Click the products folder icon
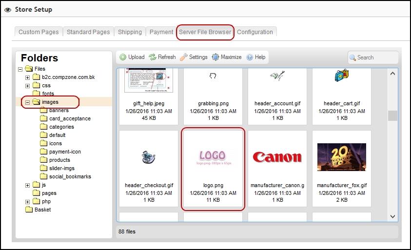 (x=43, y=160)
